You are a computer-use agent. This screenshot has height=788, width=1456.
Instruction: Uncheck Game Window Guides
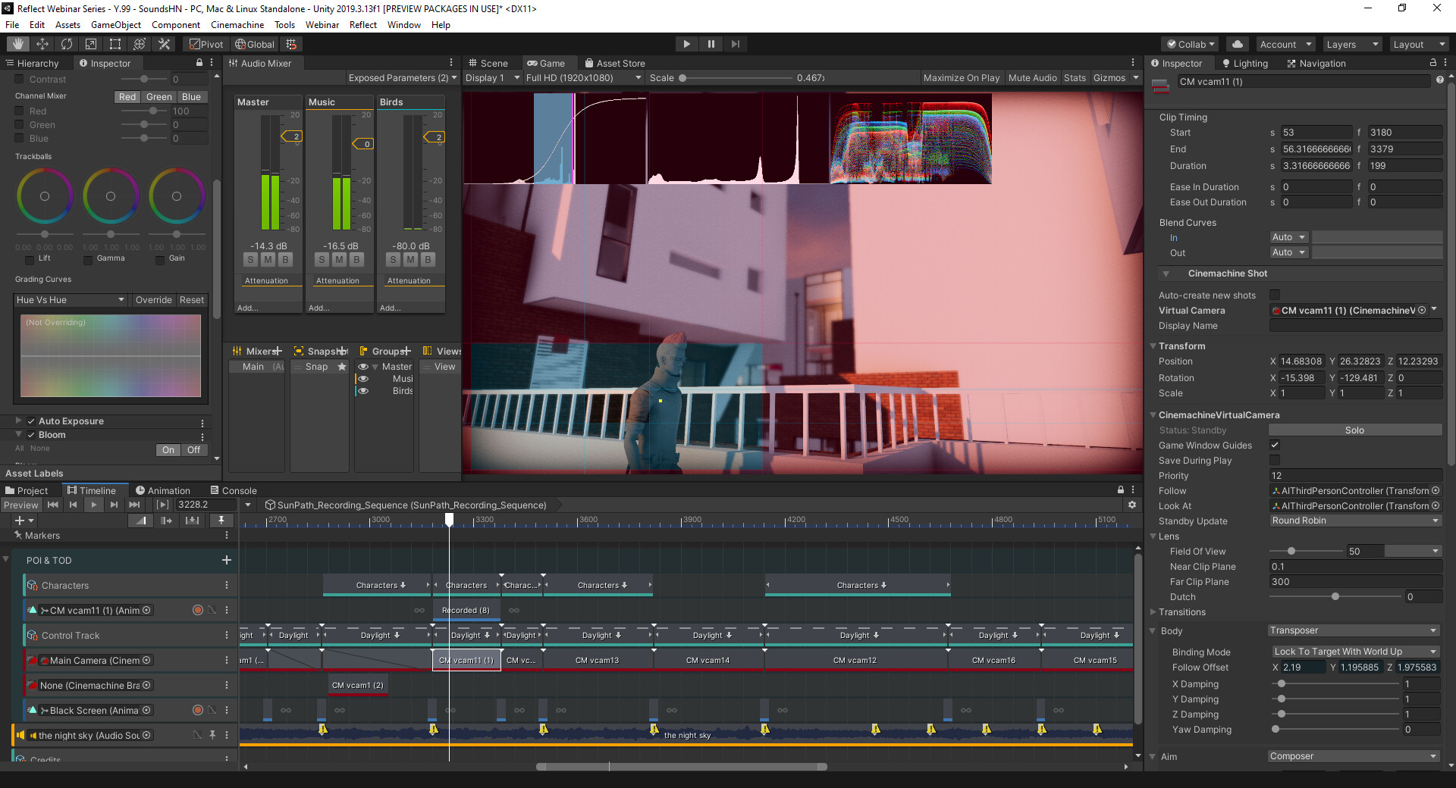1275,445
